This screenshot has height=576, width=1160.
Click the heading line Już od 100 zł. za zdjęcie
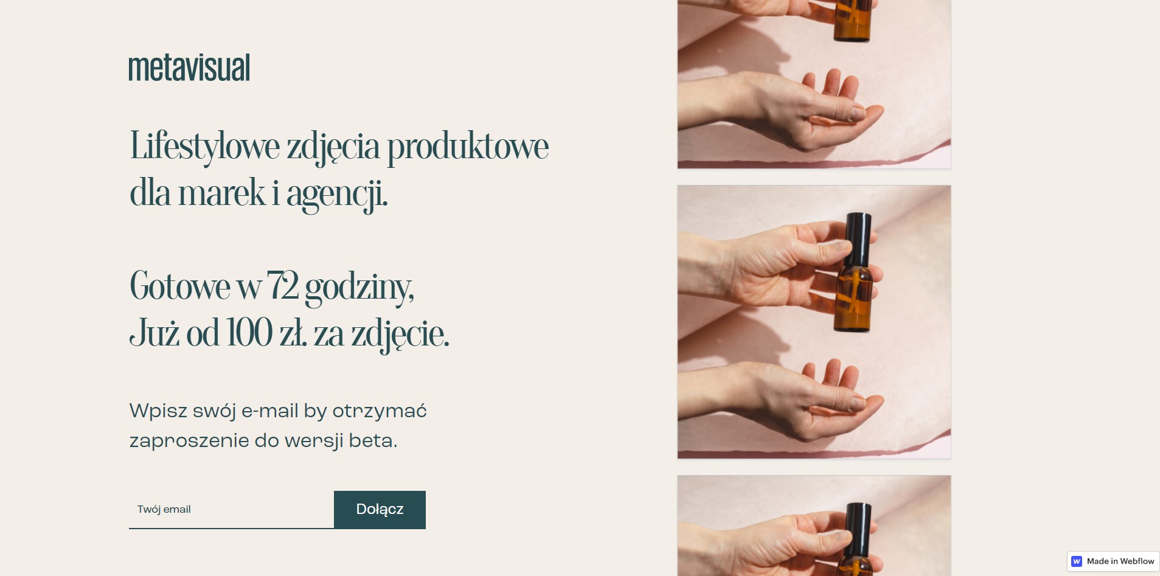[x=290, y=333]
